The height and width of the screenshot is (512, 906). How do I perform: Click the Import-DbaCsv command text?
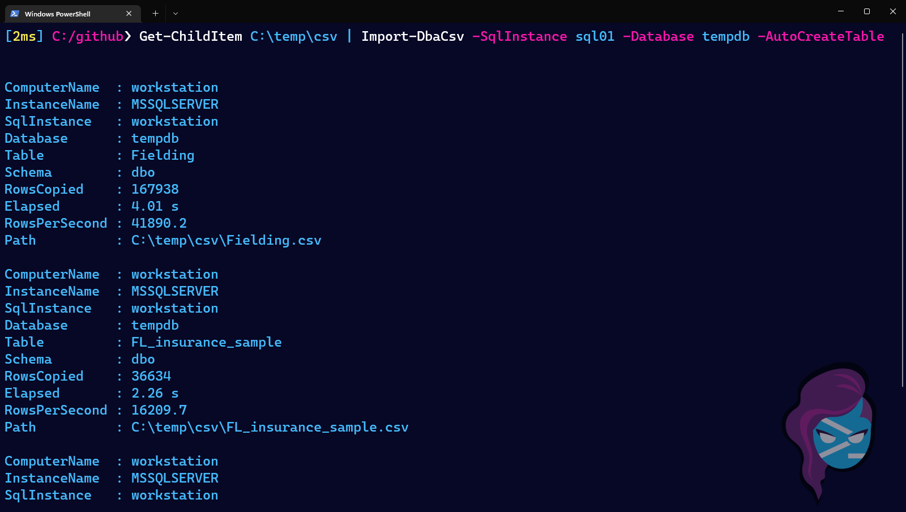412,36
